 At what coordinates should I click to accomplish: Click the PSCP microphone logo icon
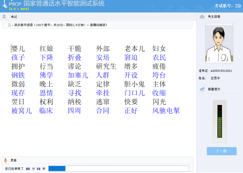[x=5, y=4]
